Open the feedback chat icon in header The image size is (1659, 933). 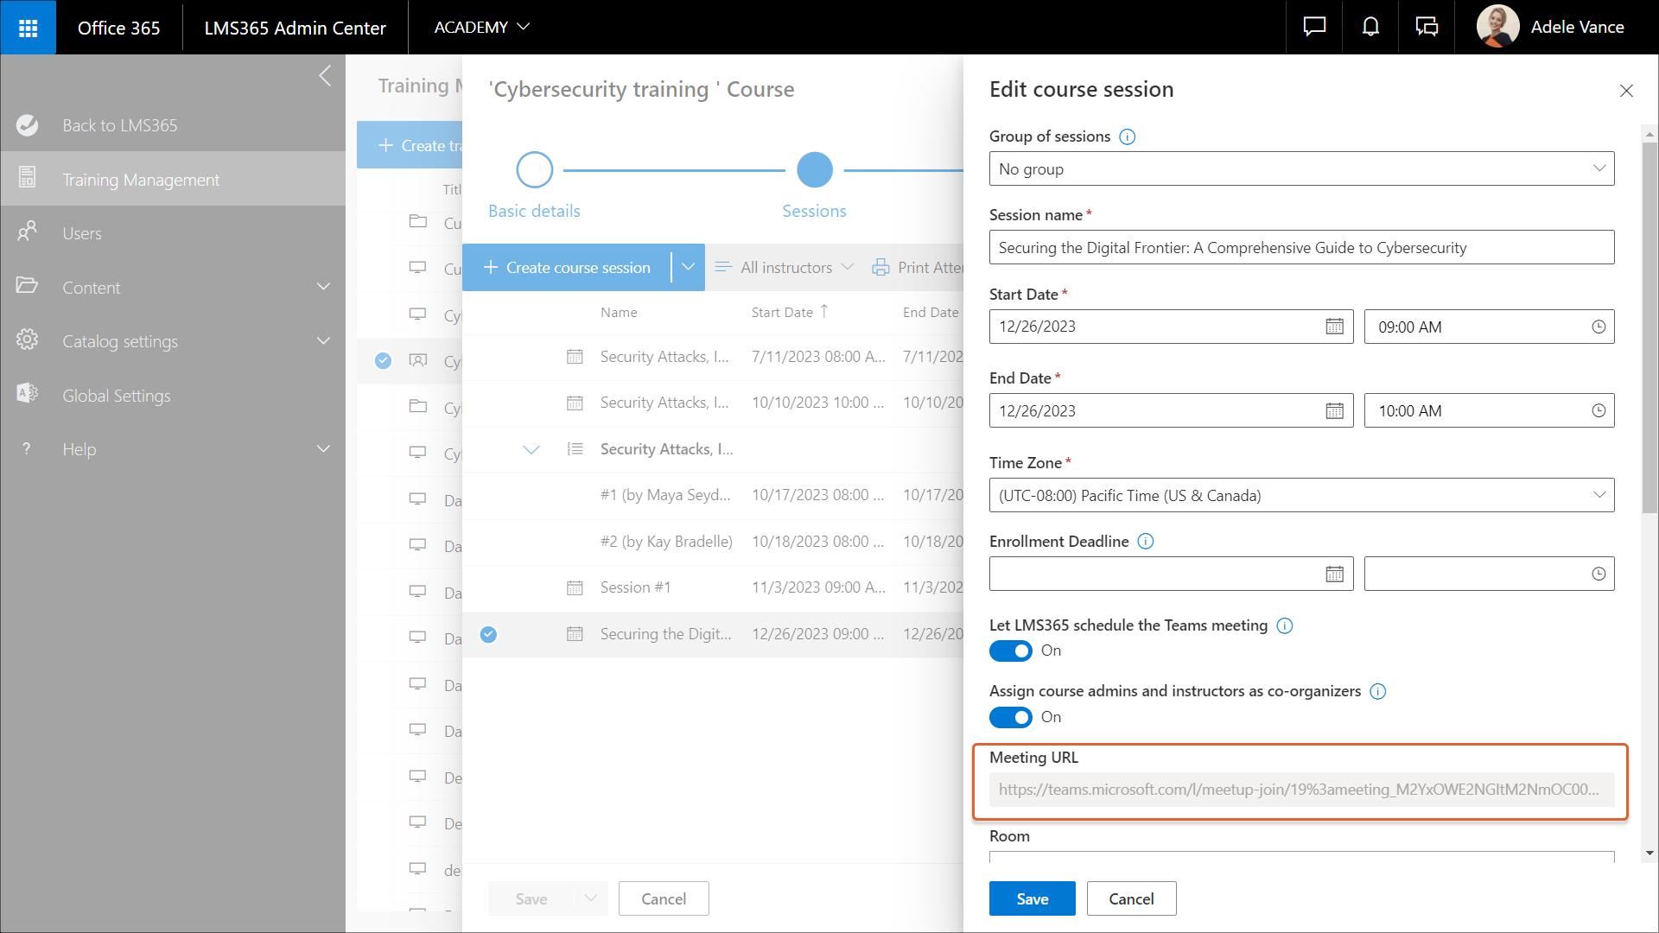click(1314, 28)
